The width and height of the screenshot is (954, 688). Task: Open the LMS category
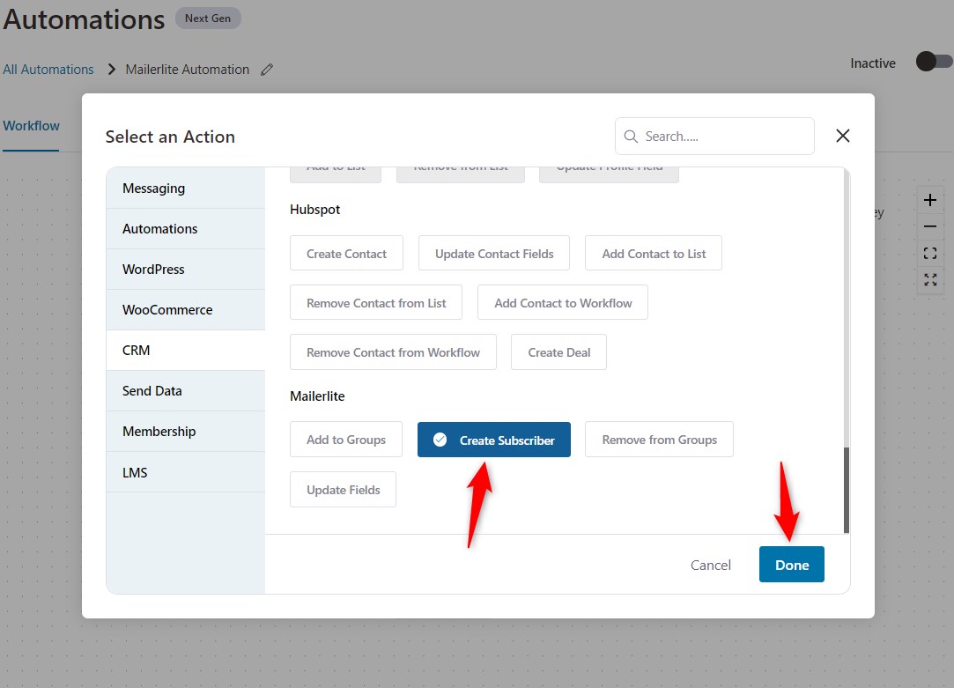click(x=186, y=473)
